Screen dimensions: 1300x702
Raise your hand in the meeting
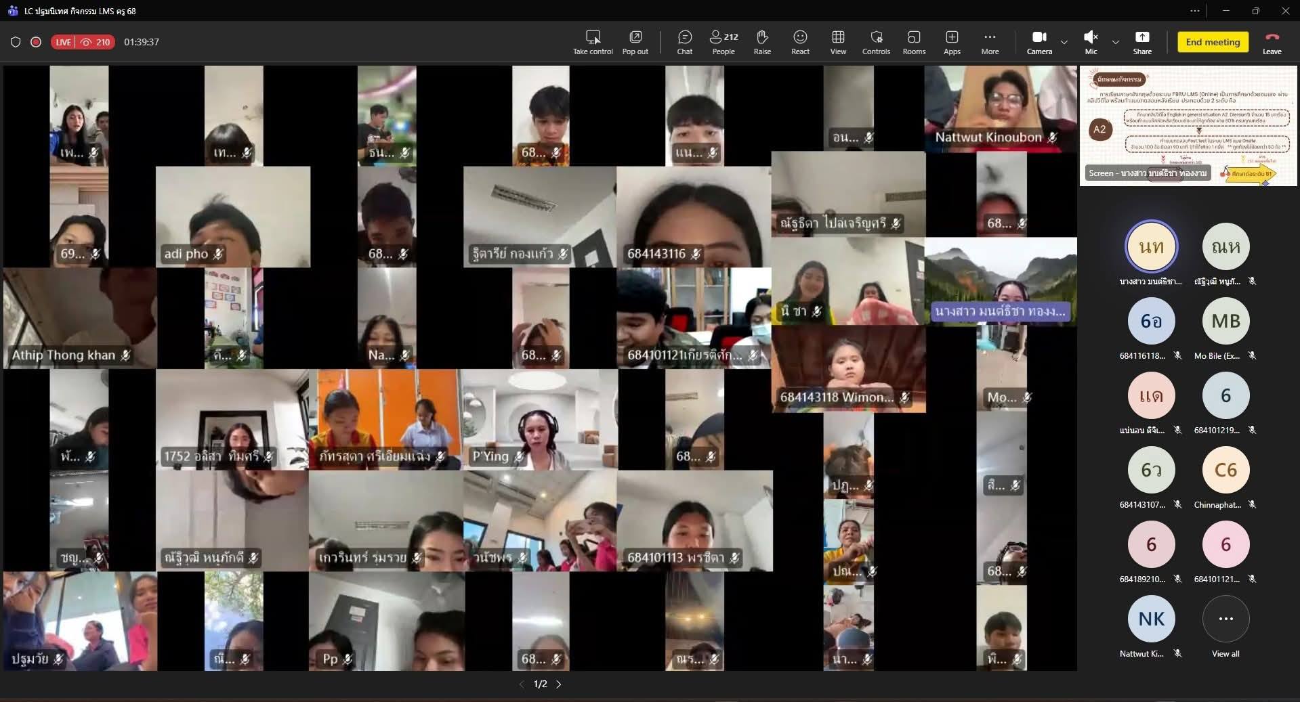coord(762,41)
